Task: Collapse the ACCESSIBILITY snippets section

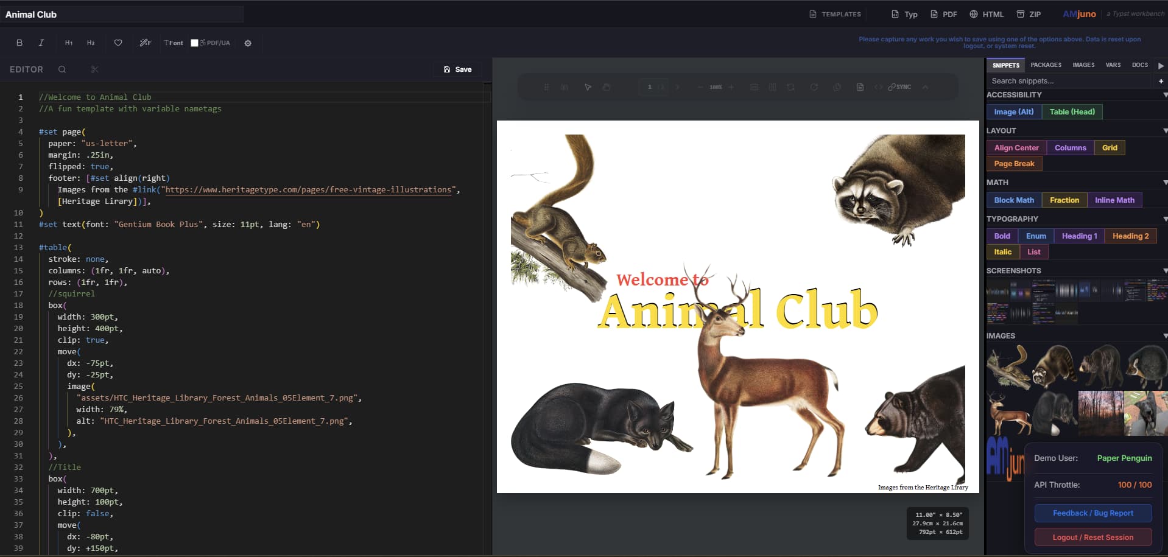Action: pos(1164,95)
